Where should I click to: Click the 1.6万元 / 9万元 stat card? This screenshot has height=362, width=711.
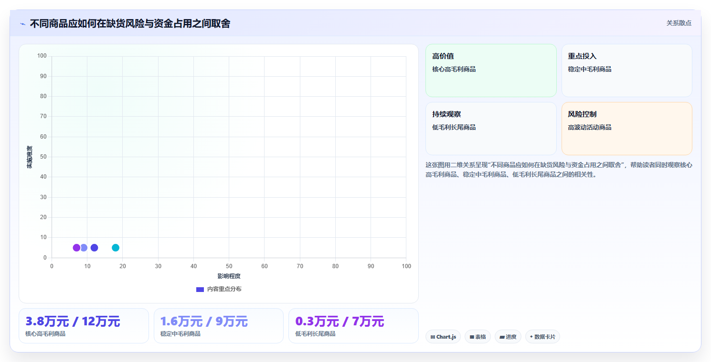click(x=219, y=326)
